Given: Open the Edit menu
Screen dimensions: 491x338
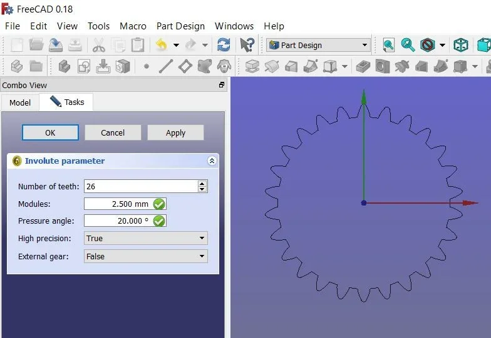Looking at the screenshot, I should (x=39, y=26).
